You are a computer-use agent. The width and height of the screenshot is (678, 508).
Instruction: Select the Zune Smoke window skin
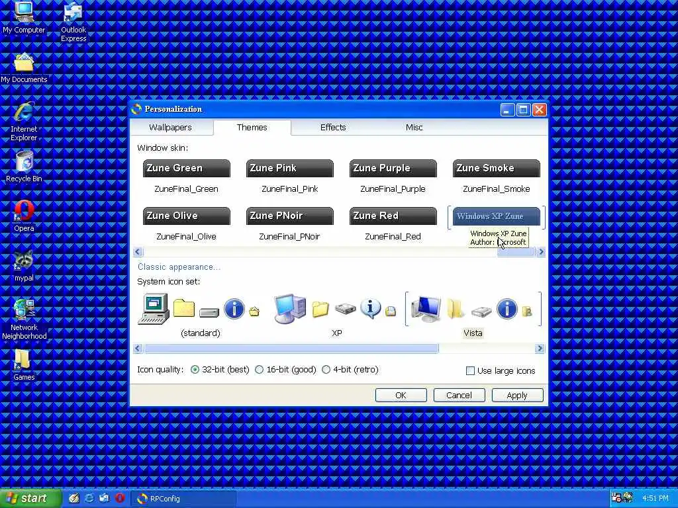click(497, 169)
